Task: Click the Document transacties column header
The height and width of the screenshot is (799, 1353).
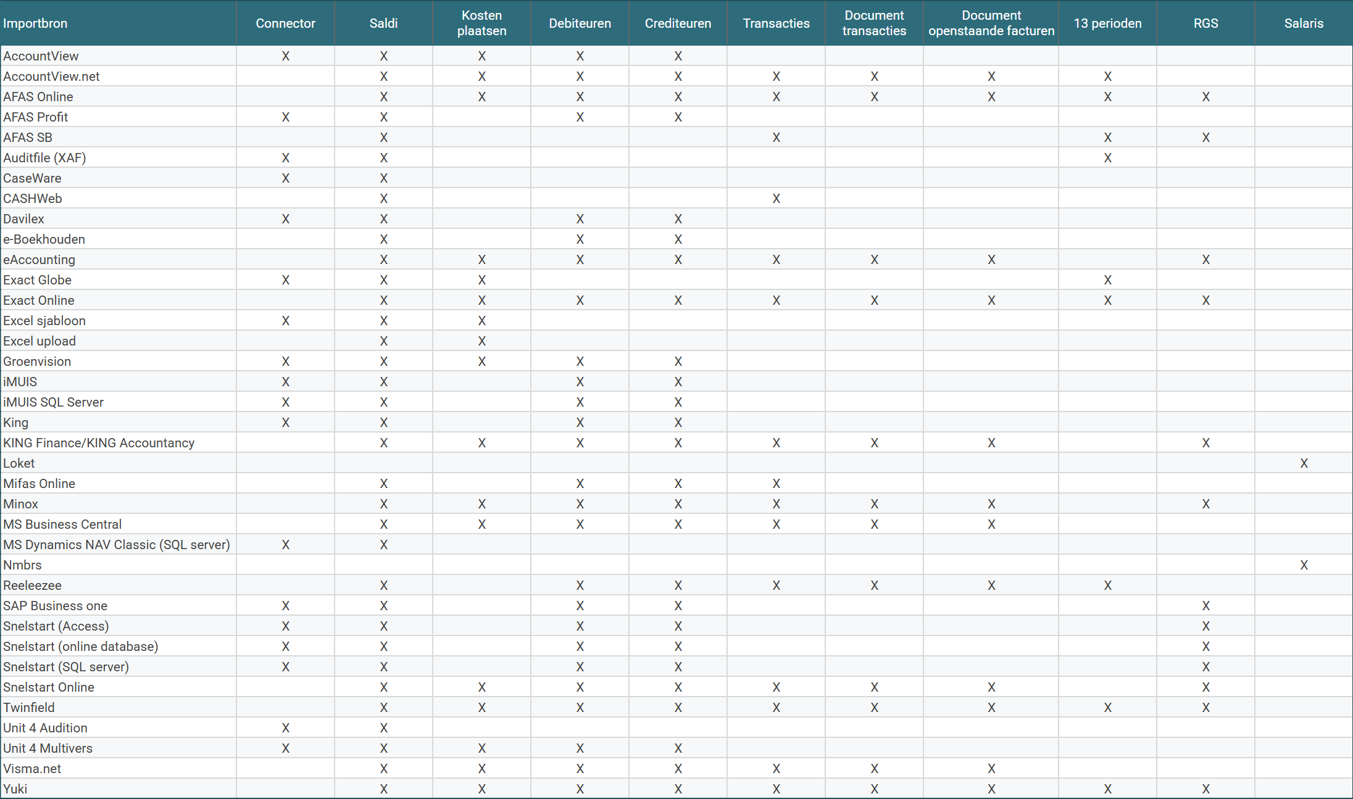Action: (x=874, y=23)
